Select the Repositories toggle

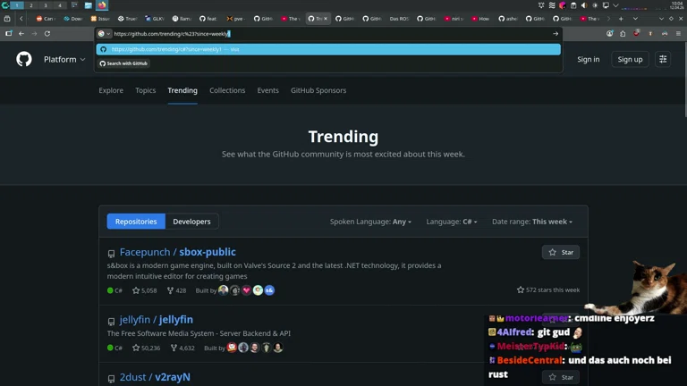(x=136, y=222)
